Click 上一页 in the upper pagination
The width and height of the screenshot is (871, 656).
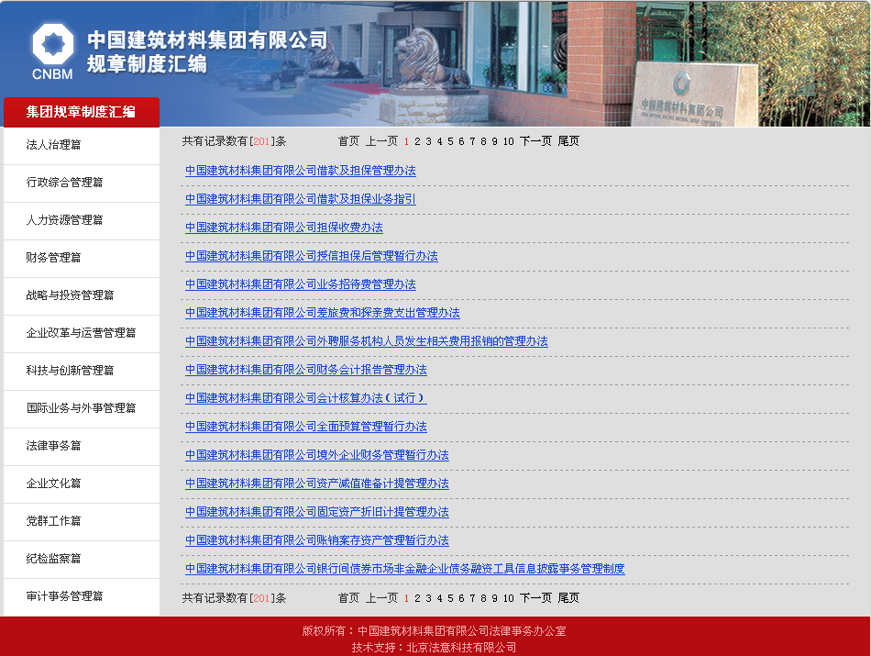381,141
